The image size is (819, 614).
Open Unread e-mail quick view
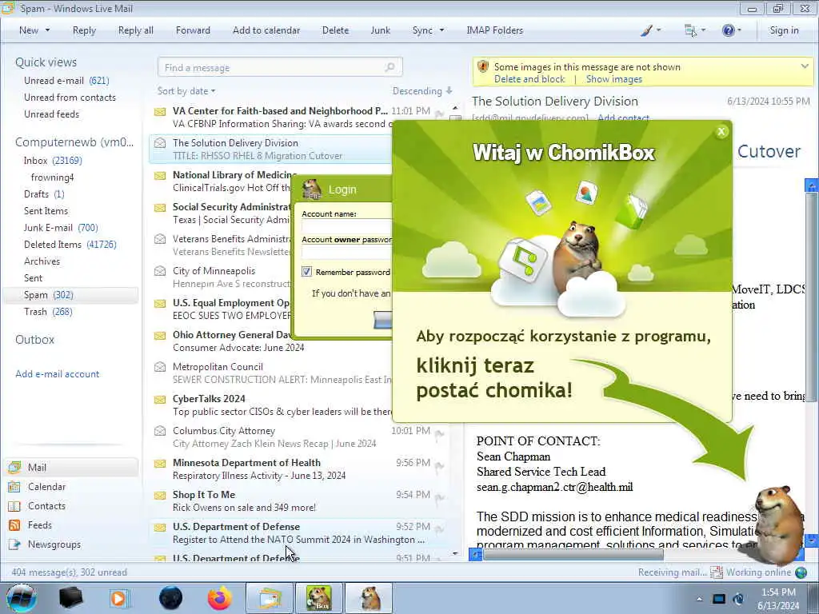(66, 81)
